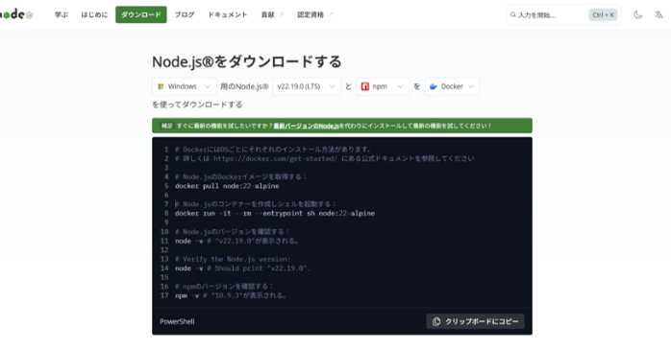Open the ブログ menu item

[185, 15]
